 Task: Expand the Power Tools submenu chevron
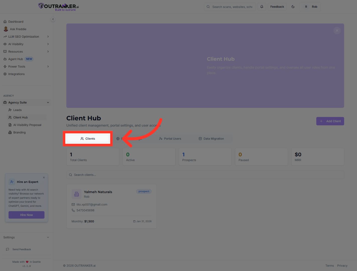[x=48, y=66]
